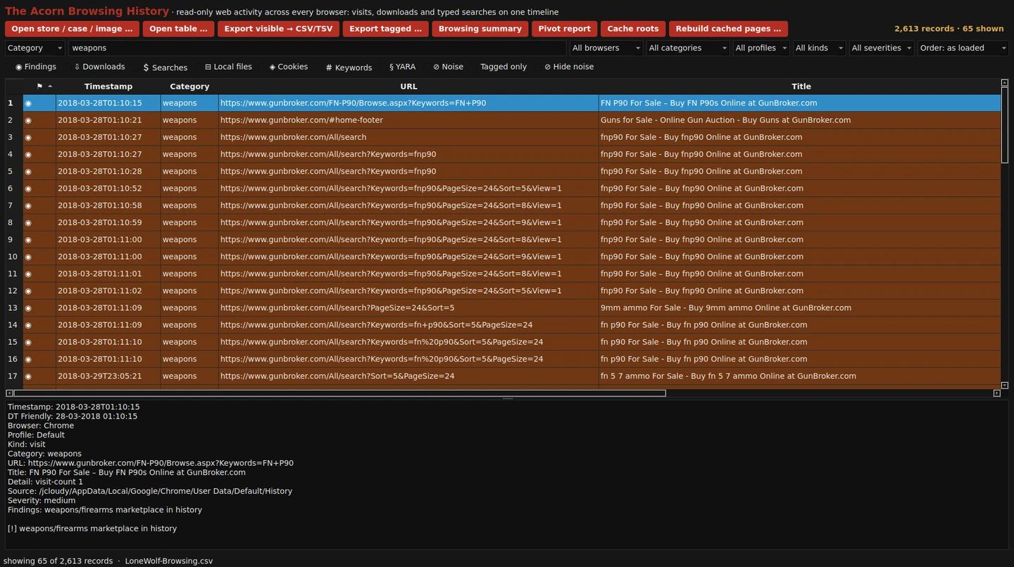Click the finding marker icon in row 12
This screenshot has width=1014, height=567.
coord(28,291)
